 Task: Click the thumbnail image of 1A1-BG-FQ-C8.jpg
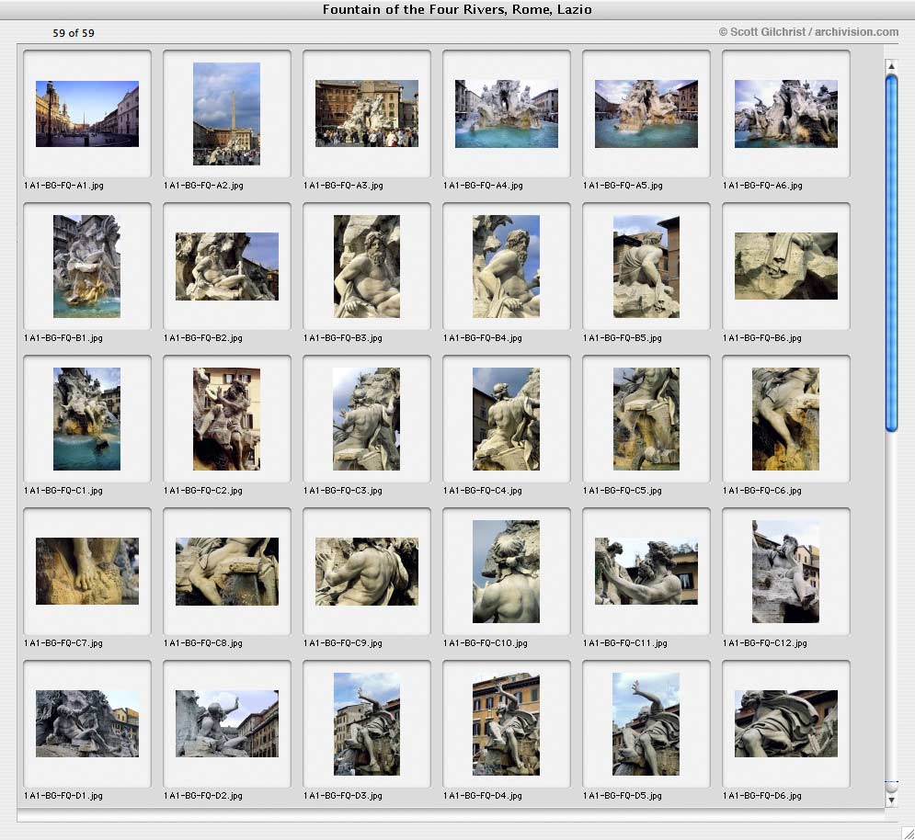click(226, 571)
